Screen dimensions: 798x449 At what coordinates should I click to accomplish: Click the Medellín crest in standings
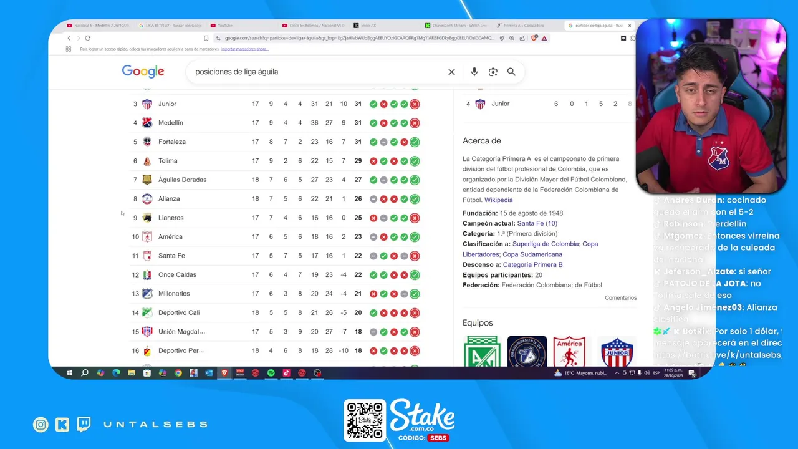[147, 123]
